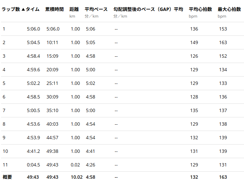Image resolution: width=244 pixels, height=184 pixels.
Task: Select lap number 1 row cell
Action: [x=4, y=29]
